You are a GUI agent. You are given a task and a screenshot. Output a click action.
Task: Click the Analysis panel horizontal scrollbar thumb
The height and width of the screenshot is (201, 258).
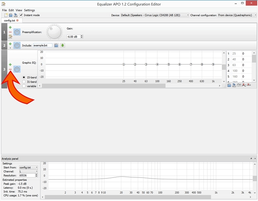coord(128,197)
